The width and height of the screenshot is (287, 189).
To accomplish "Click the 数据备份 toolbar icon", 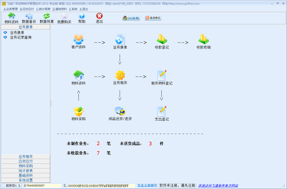I will (29, 18).
